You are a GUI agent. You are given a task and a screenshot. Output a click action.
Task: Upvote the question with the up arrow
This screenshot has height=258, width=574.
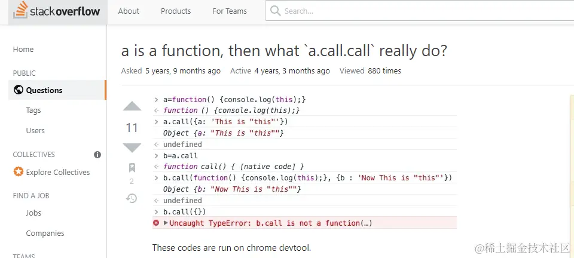point(132,106)
